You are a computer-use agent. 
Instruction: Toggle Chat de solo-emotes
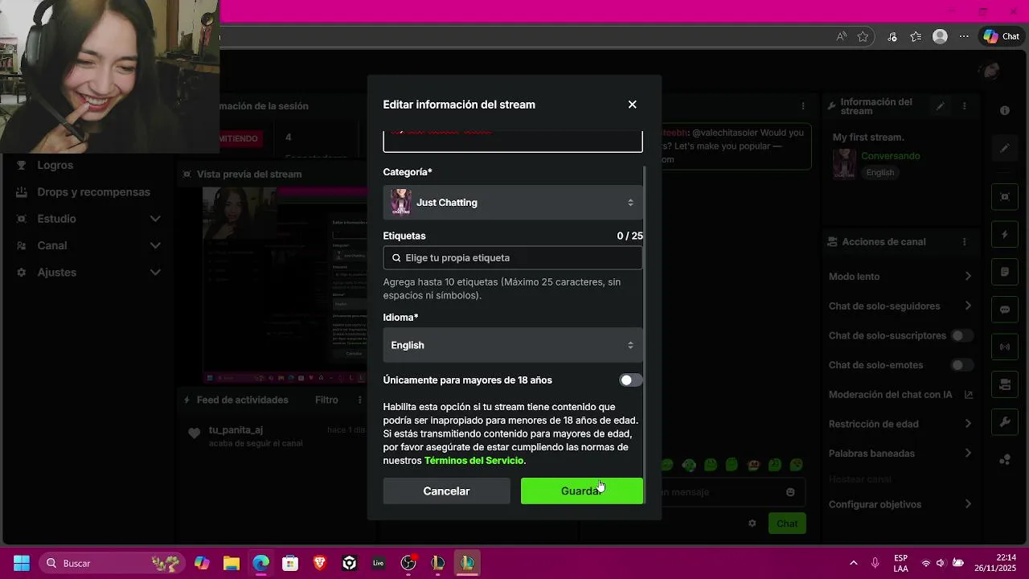click(x=961, y=365)
